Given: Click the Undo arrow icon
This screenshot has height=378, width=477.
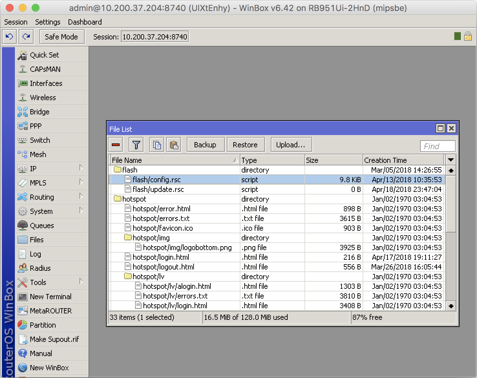Looking at the screenshot, I should tap(9, 37).
